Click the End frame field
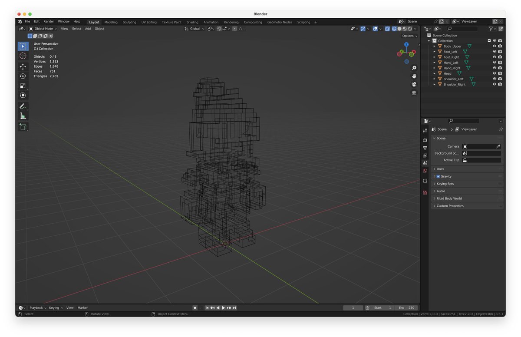 pos(407,308)
